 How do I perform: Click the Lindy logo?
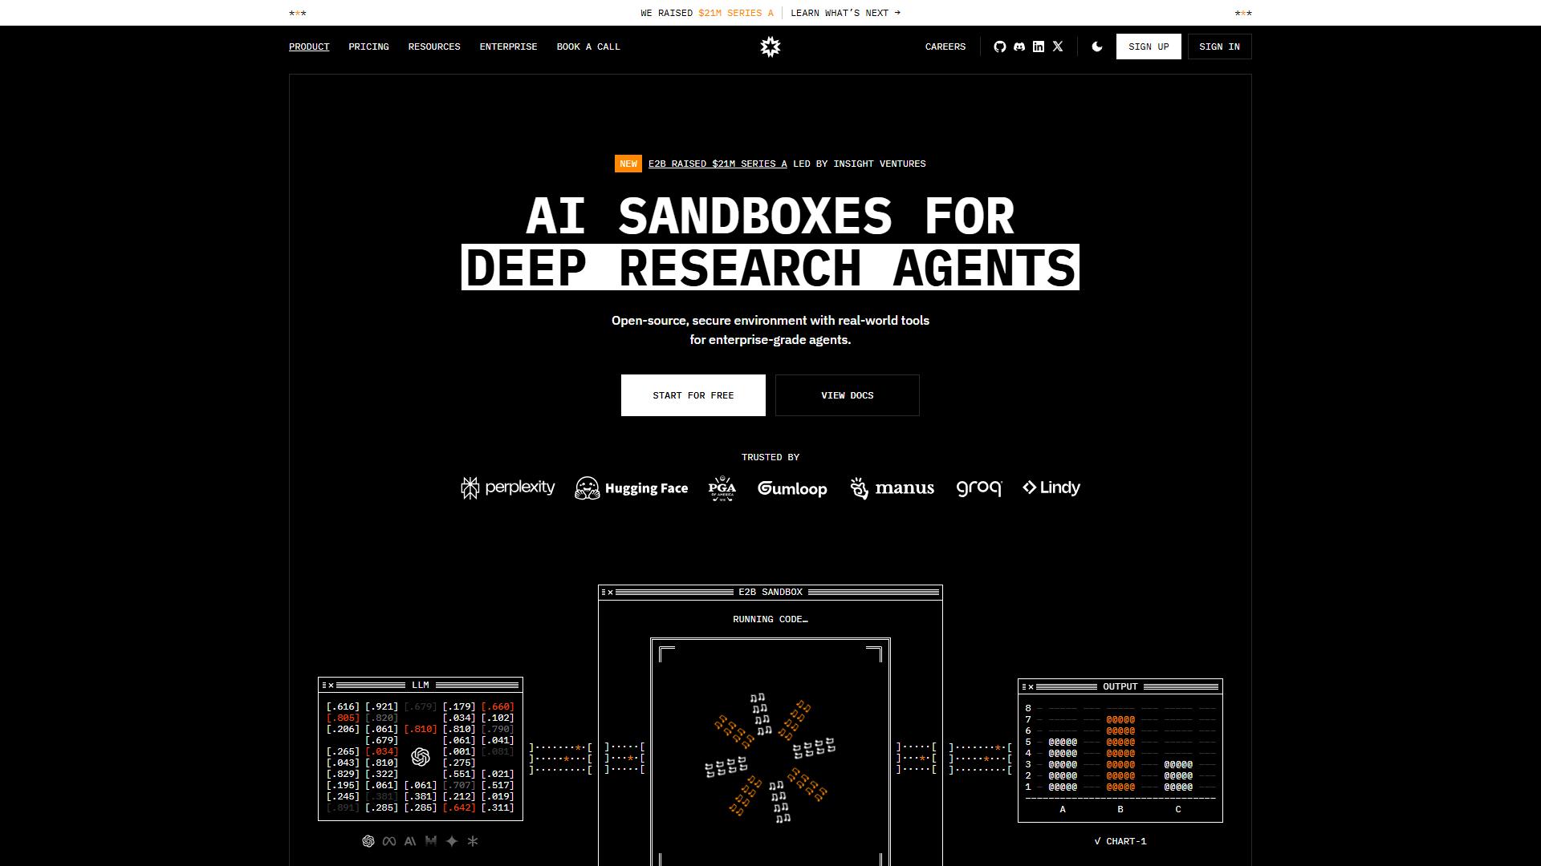click(x=1051, y=488)
